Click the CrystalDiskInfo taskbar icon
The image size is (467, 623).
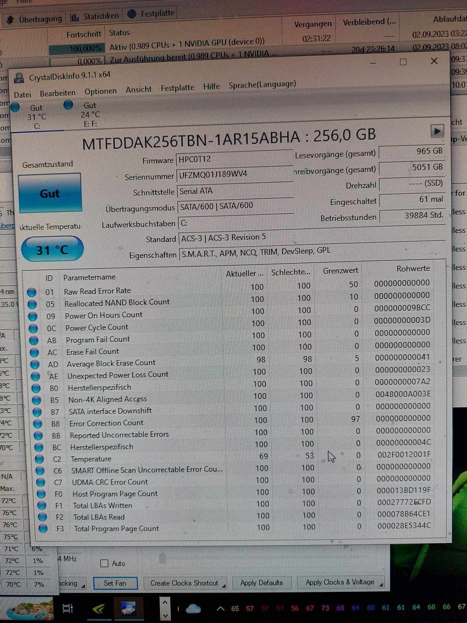[x=128, y=608]
